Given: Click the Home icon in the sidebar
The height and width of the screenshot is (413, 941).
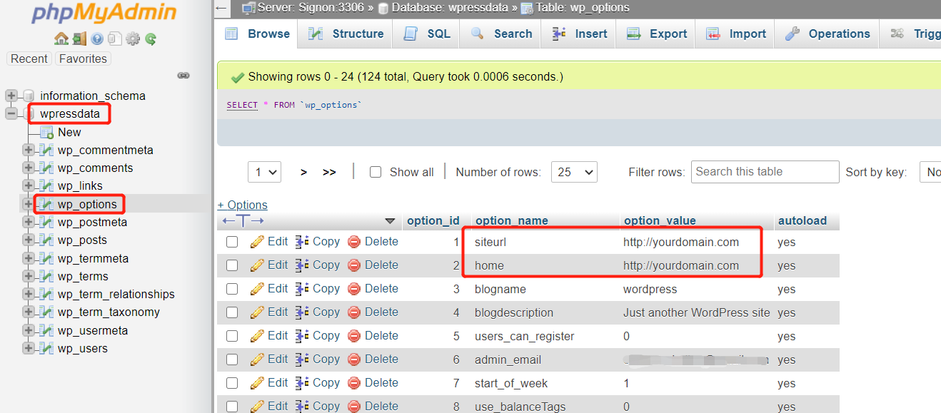Looking at the screenshot, I should coord(61,39).
